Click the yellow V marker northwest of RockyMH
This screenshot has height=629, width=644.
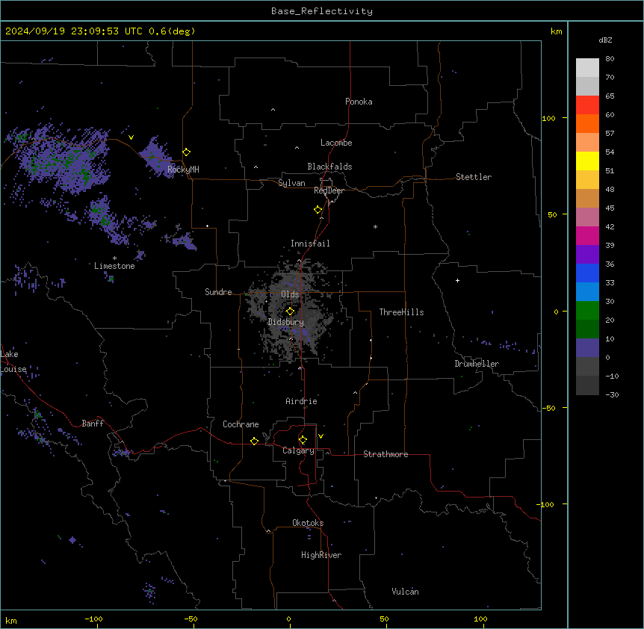131,137
